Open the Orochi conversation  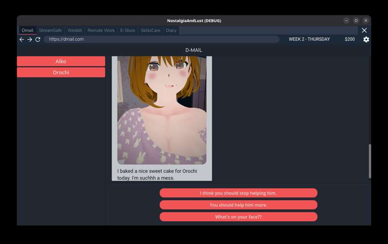(x=61, y=72)
